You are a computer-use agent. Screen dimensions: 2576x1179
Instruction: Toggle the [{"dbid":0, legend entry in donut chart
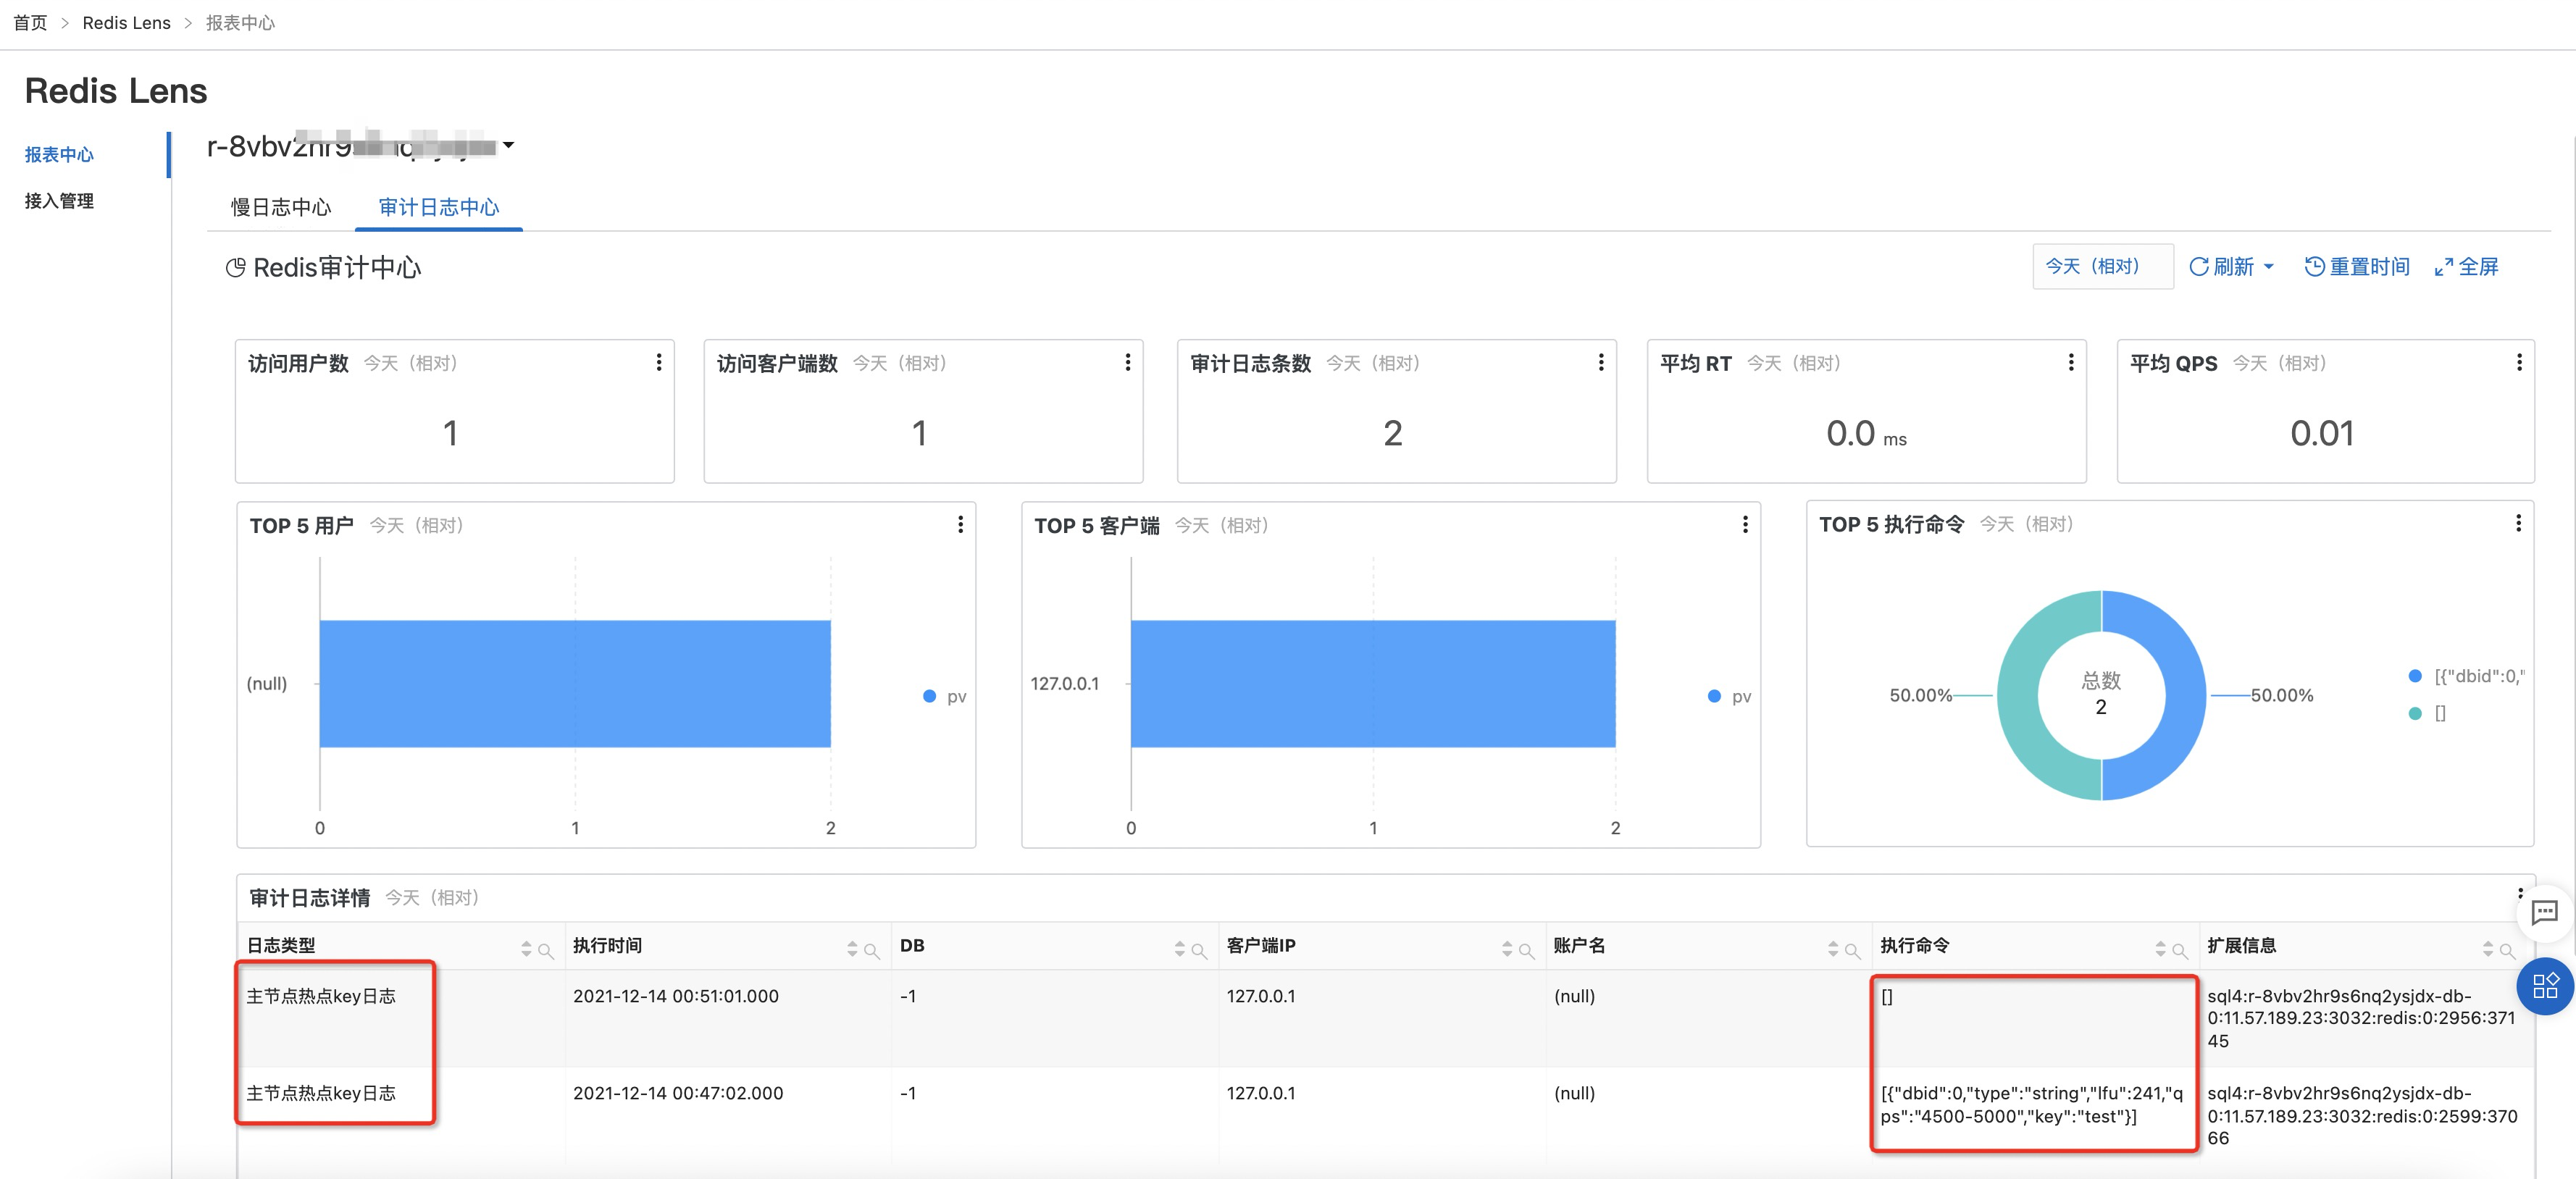pos(2466,676)
